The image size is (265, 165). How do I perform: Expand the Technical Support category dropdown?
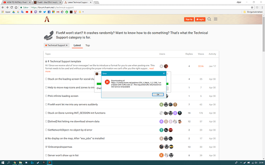point(56,45)
